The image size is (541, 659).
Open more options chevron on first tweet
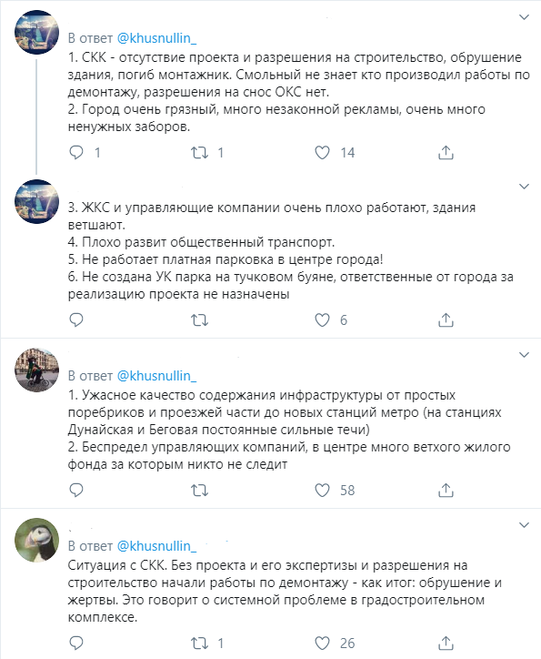[x=524, y=17]
